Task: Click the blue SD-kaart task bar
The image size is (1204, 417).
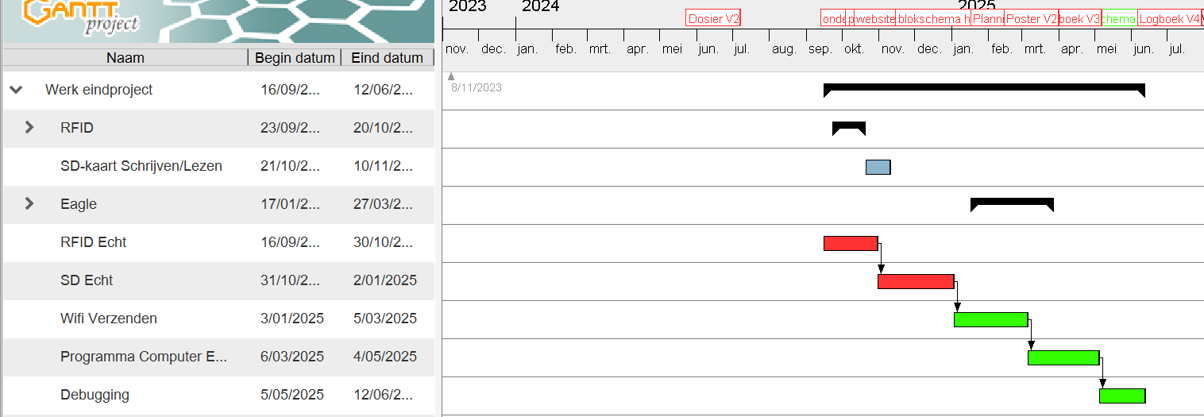Action: tap(878, 167)
